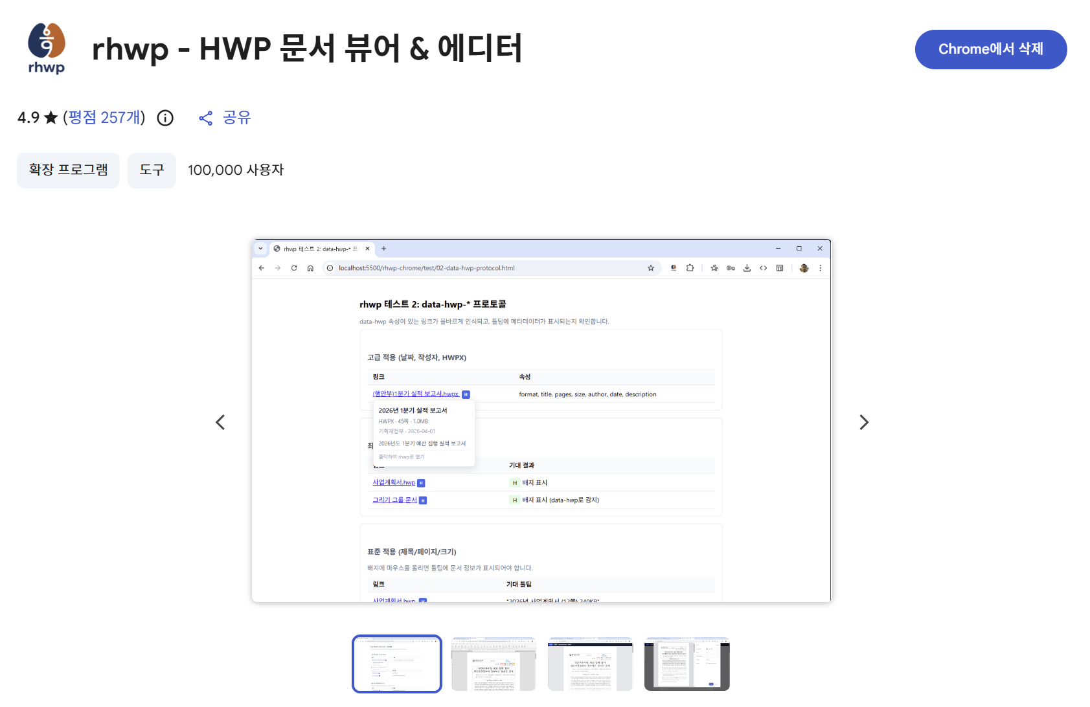
Task: Click the tooltip line 'HWPX · 45쪽 · 1.0MB'
Action: (403, 421)
